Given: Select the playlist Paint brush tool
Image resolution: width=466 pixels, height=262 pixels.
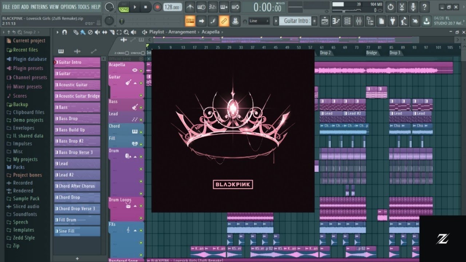Looking at the screenshot, I should tap(83, 32).
